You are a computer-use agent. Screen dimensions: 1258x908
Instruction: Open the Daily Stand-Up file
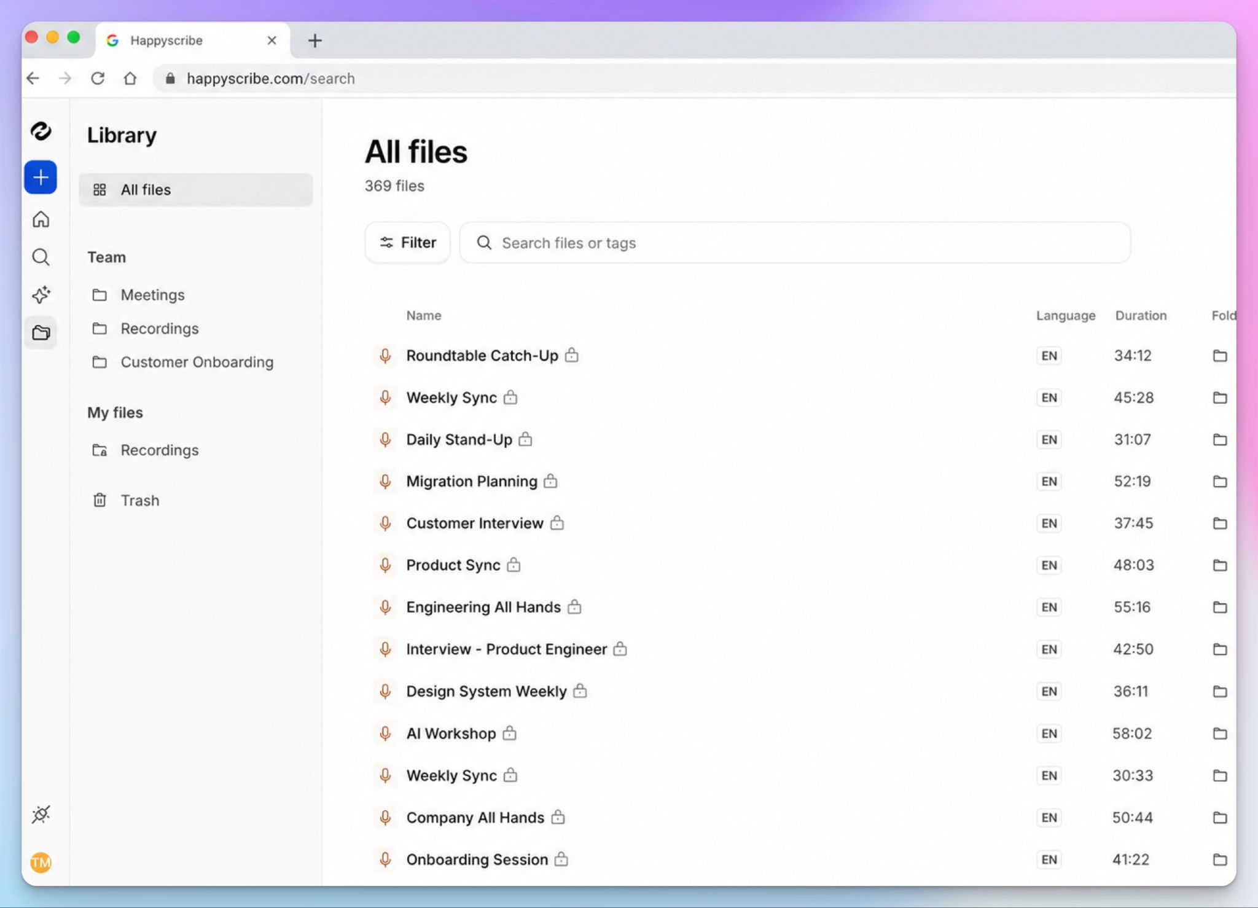(459, 440)
